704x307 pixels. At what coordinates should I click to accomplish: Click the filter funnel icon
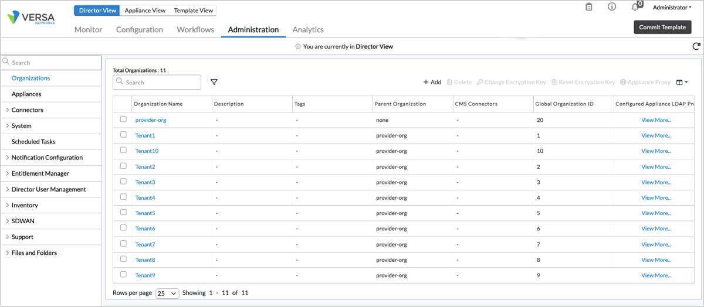[214, 83]
